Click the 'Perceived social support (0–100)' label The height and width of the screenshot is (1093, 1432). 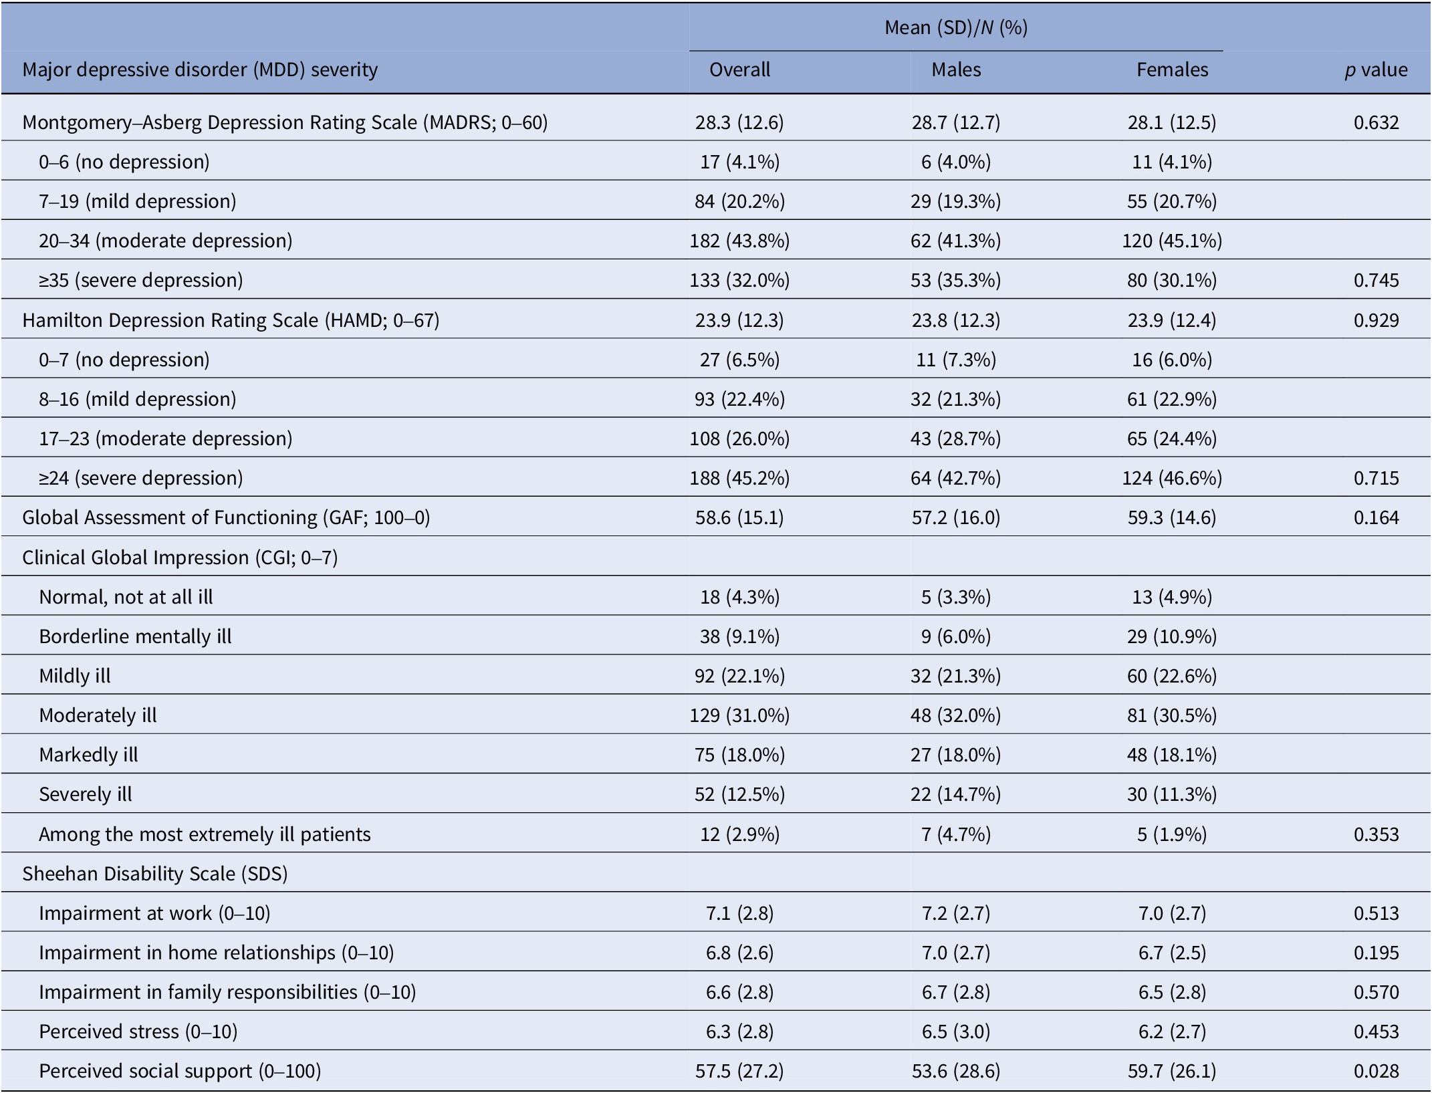pos(180,1071)
